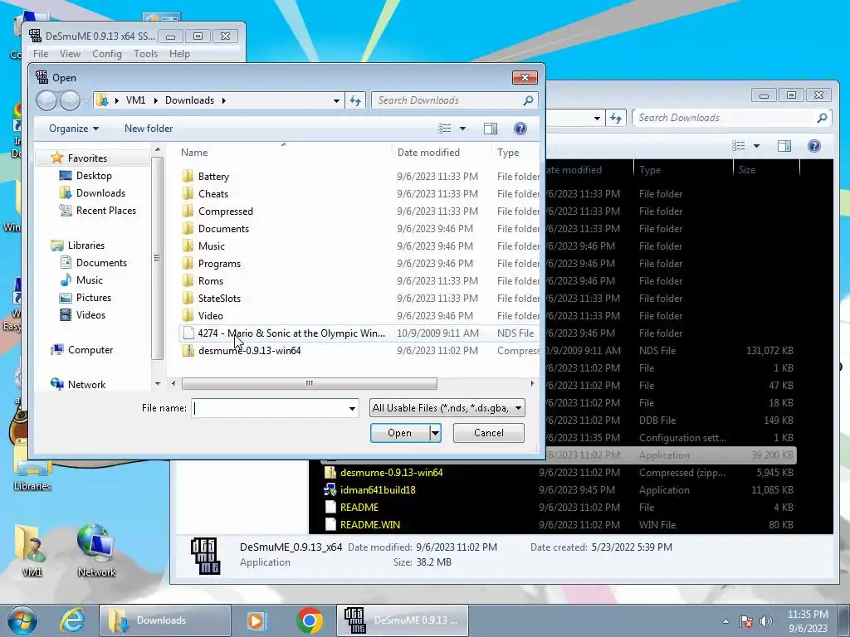Select the Compressed folder
This screenshot has height=637, width=850.
226,212
